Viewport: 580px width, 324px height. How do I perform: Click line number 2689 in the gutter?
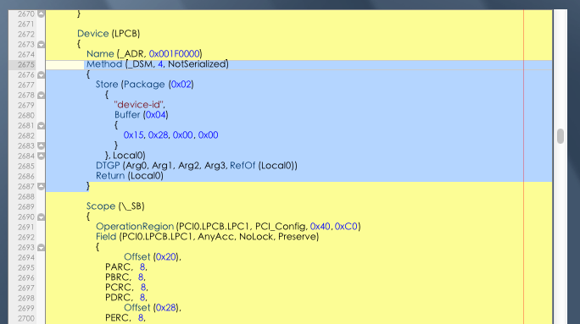(x=26, y=207)
